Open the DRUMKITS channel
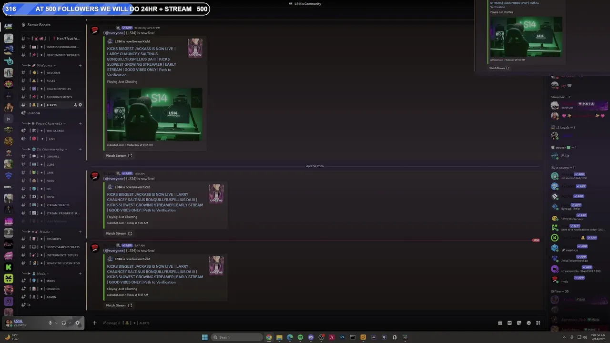Viewport: 610px width, 343px height. tap(51, 239)
